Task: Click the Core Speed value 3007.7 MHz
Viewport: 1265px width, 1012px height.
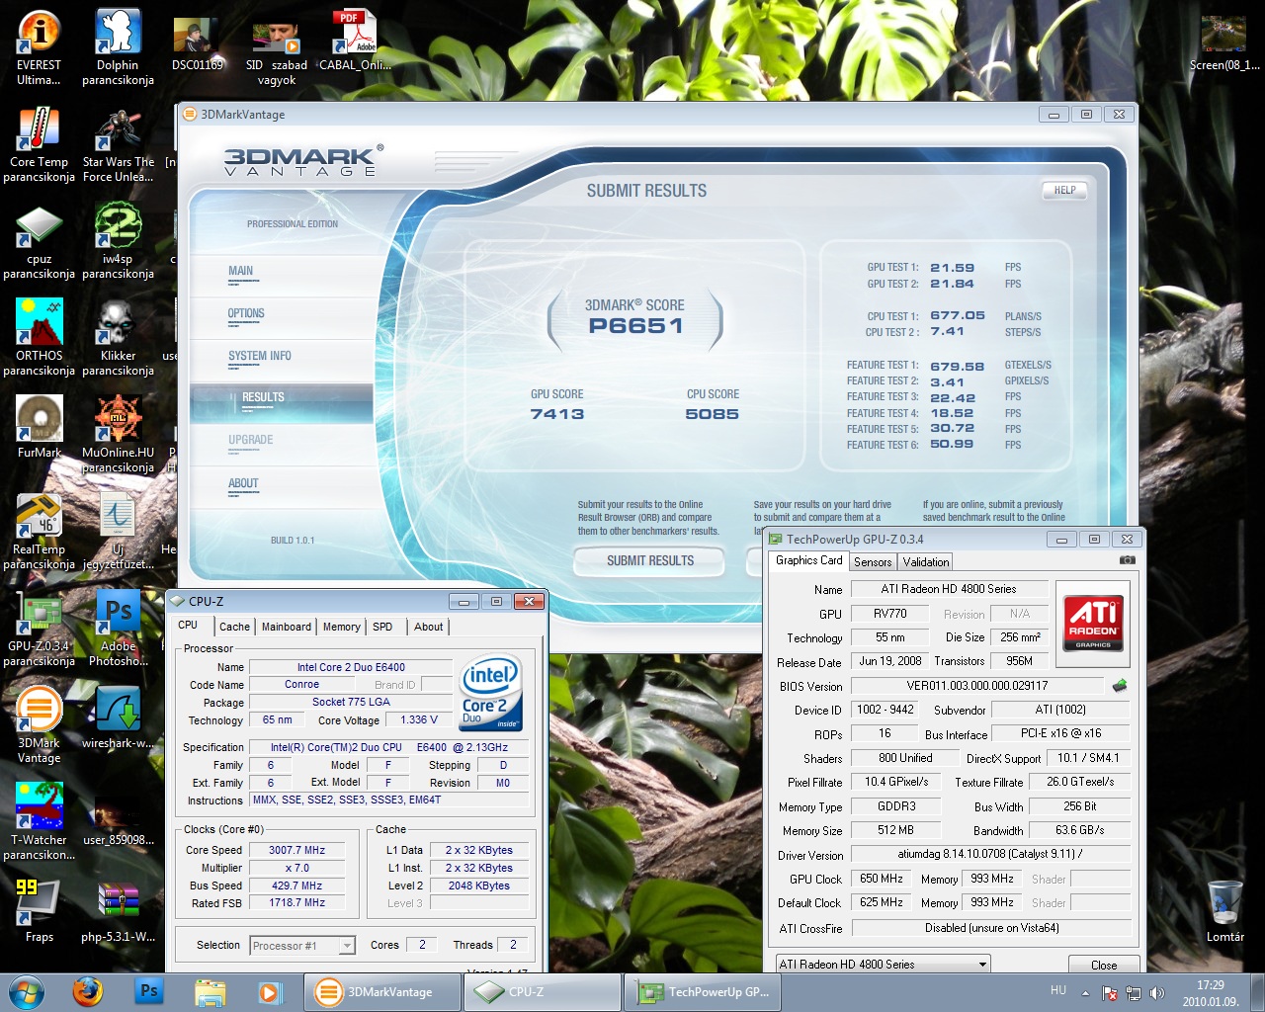Action: pyautogui.click(x=296, y=850)
